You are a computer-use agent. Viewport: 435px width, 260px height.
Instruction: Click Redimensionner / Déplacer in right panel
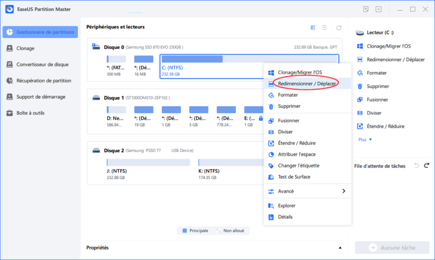391,59
